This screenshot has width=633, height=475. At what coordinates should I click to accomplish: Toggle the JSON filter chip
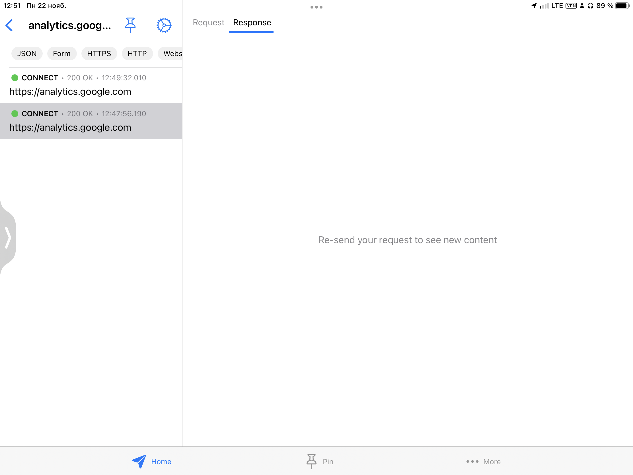pos(27,54)
